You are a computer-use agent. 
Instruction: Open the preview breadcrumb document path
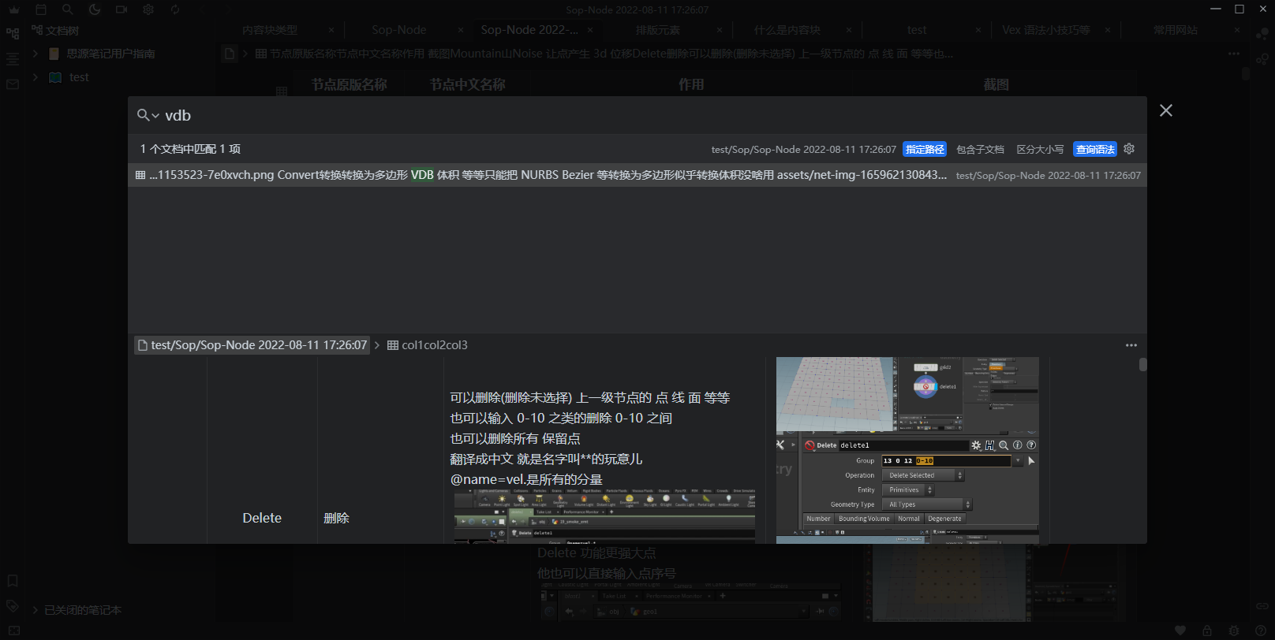point(252,345)
